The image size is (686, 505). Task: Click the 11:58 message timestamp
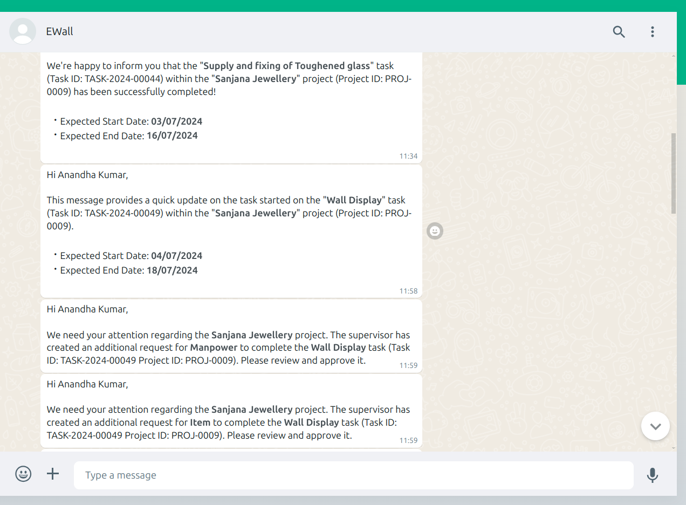(x=408, y=291)
